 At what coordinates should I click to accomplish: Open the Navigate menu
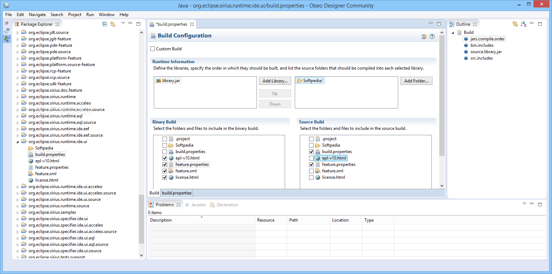tap(37, 15)
